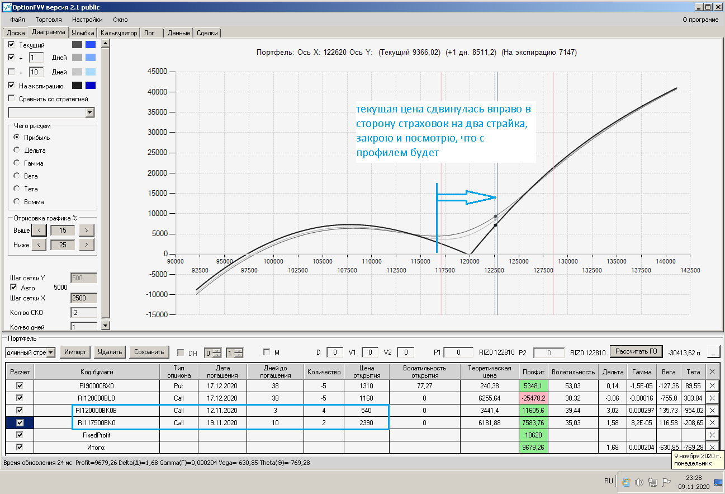
Task: Click the left panel scrollbar down arrow
Action: (106, 325)
